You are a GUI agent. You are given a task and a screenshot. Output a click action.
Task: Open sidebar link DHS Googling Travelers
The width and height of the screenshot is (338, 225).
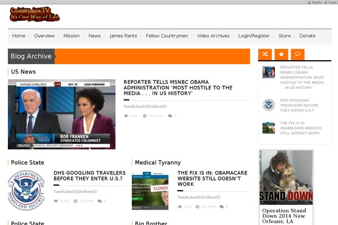[299, 106]
